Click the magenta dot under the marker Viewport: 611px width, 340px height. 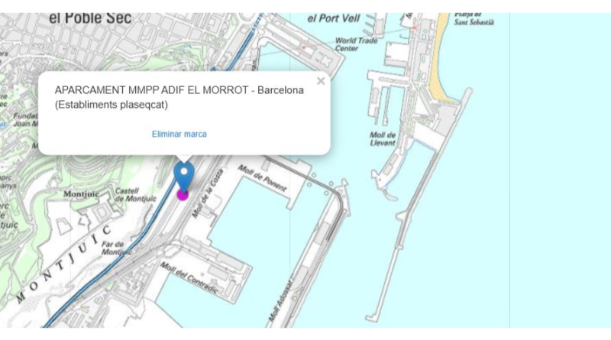pyautogui.click(x=183, y=195)
